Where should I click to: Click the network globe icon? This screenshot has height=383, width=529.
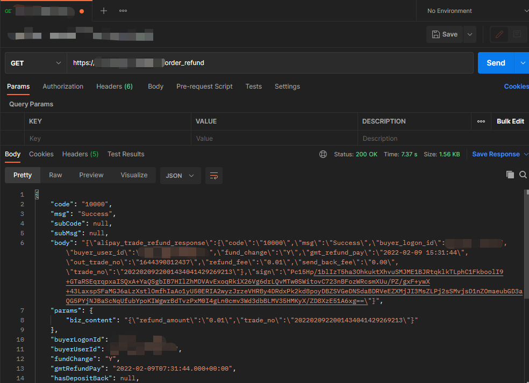[x=323, y=154]
